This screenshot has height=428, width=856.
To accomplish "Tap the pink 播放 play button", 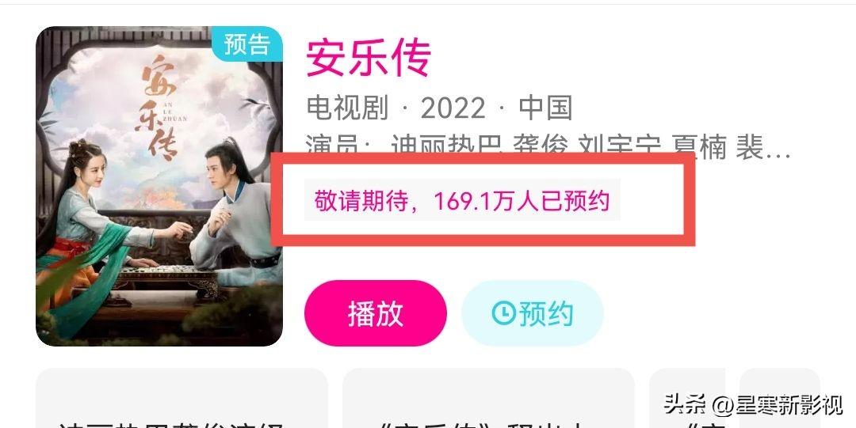I will coord(376,313).
